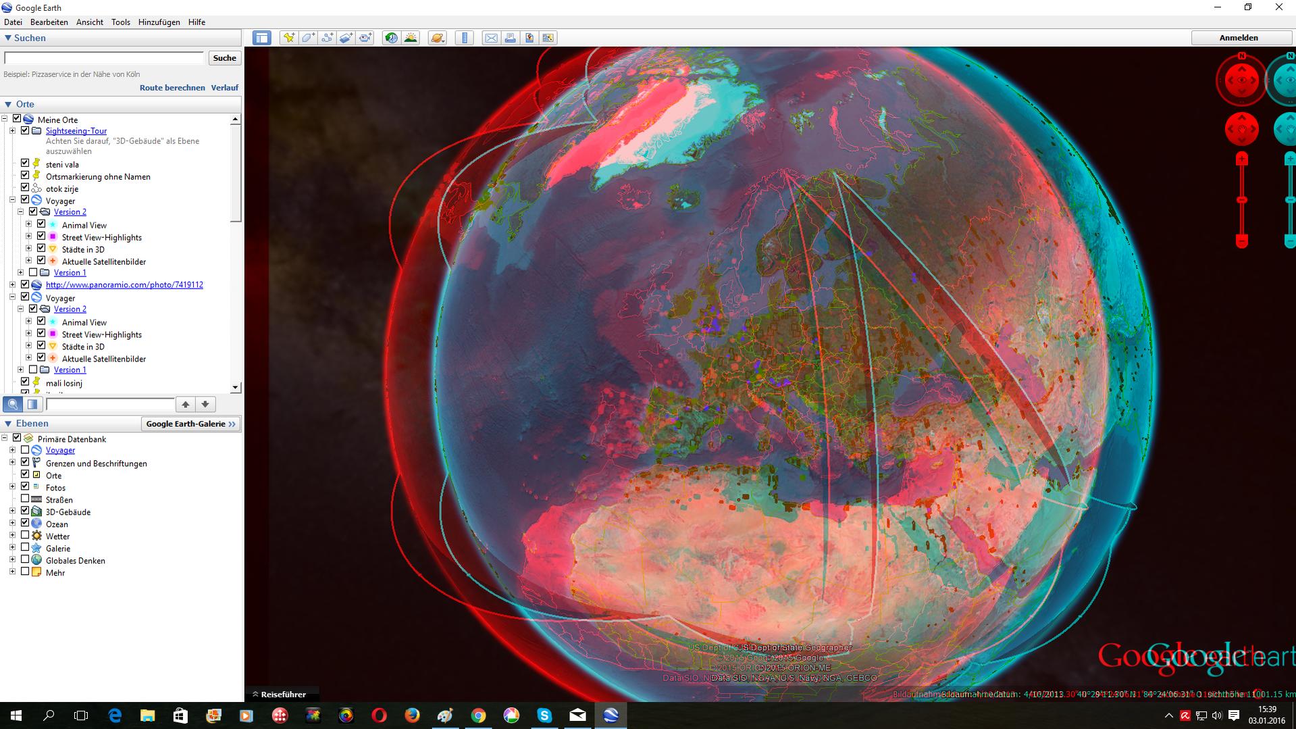The image size is (1296, 729).
Task: Open the 'Hinzufügen' menu
Action: (159, 22)
